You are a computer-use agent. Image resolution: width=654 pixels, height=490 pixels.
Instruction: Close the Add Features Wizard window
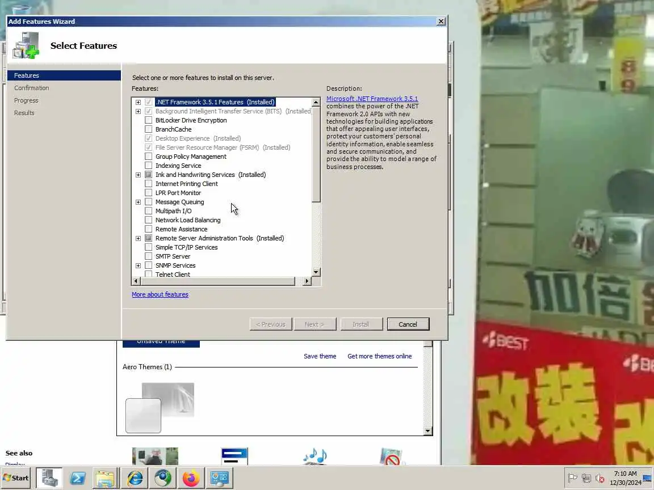pos(441,21)
